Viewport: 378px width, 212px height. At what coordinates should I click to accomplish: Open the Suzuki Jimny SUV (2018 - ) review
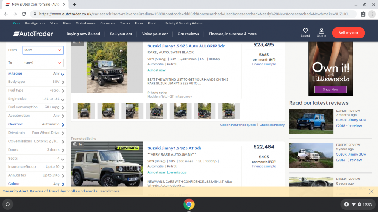(351, 123)
